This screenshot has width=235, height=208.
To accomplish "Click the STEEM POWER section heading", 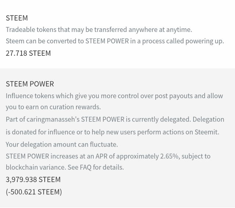I will (x=30, y=84).
